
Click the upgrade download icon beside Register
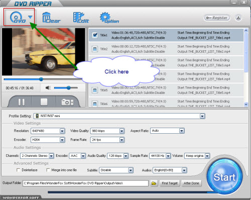coord(238,18)
